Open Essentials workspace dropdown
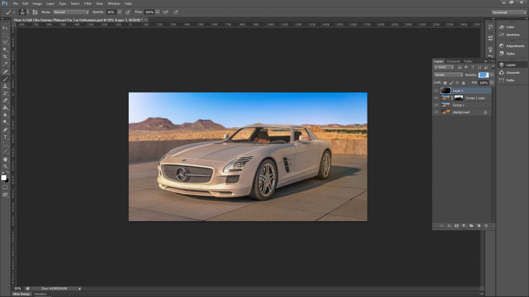Screen dimensions: 529x297 (509, 13)
